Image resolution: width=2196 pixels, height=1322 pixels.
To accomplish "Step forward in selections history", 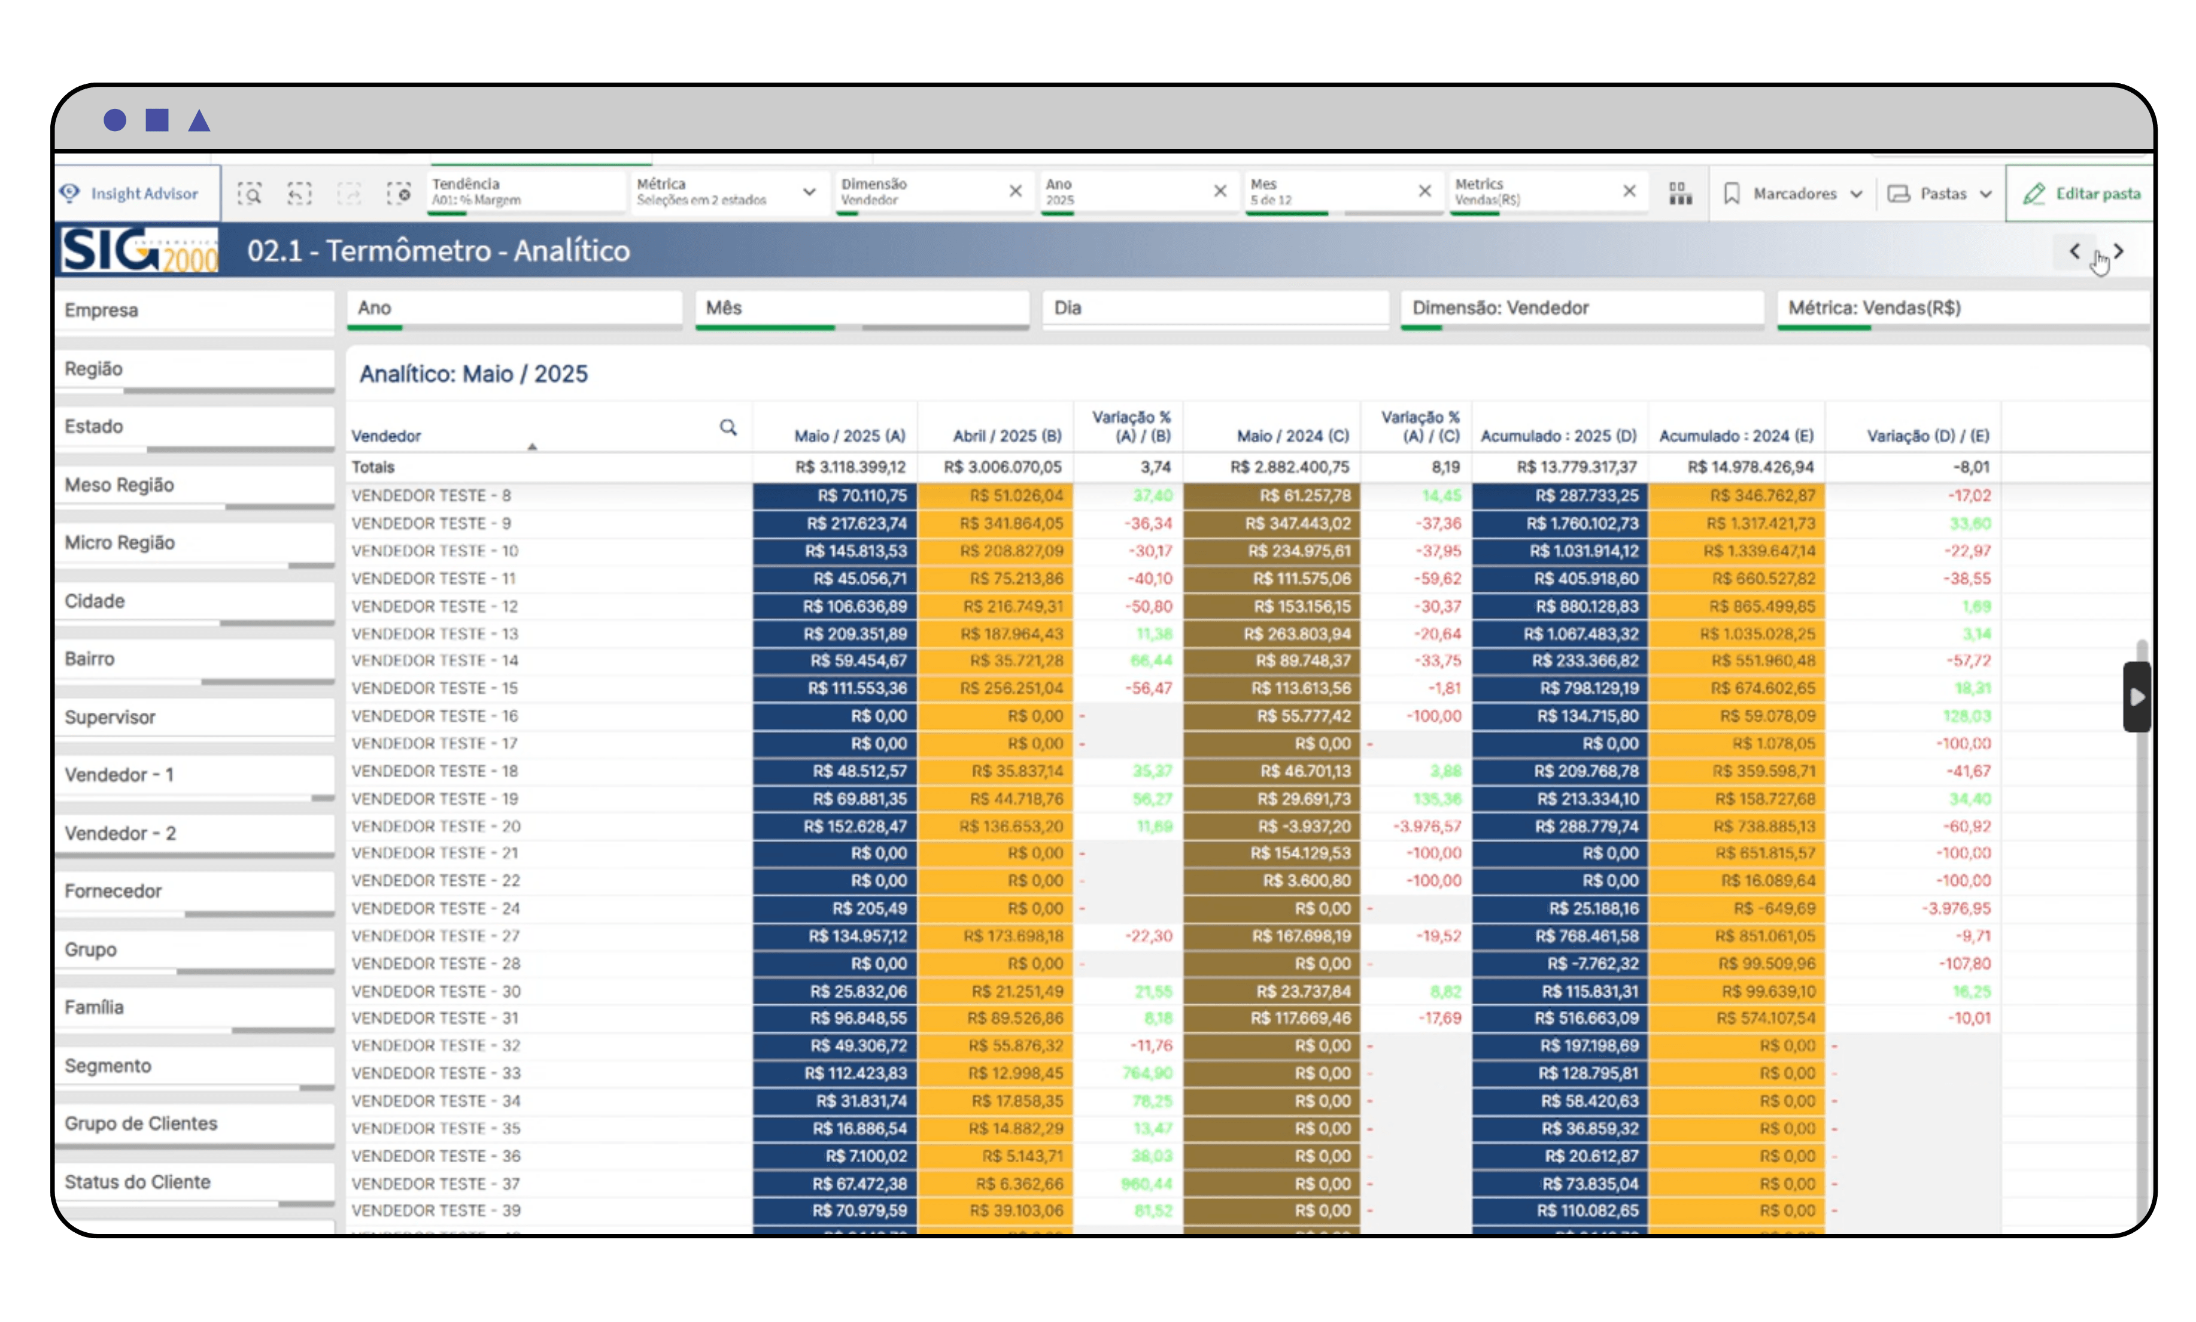I will 349,193.
